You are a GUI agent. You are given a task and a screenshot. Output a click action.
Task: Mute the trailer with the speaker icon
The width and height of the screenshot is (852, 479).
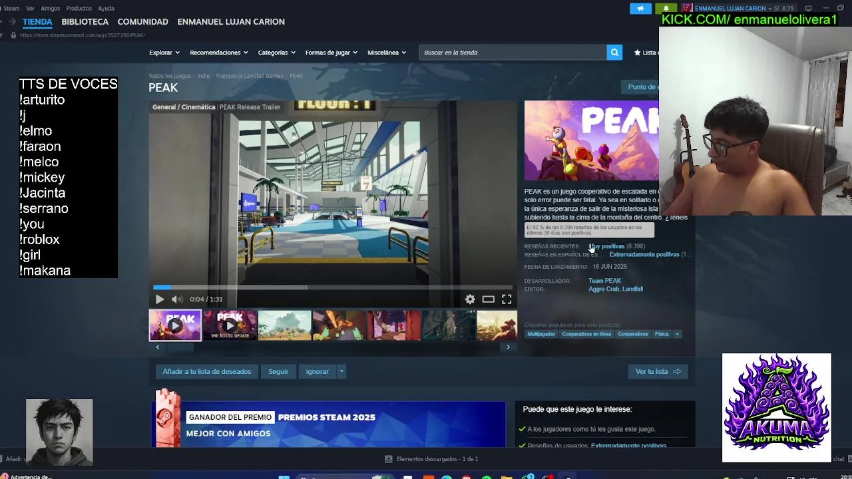coord(176,299)
